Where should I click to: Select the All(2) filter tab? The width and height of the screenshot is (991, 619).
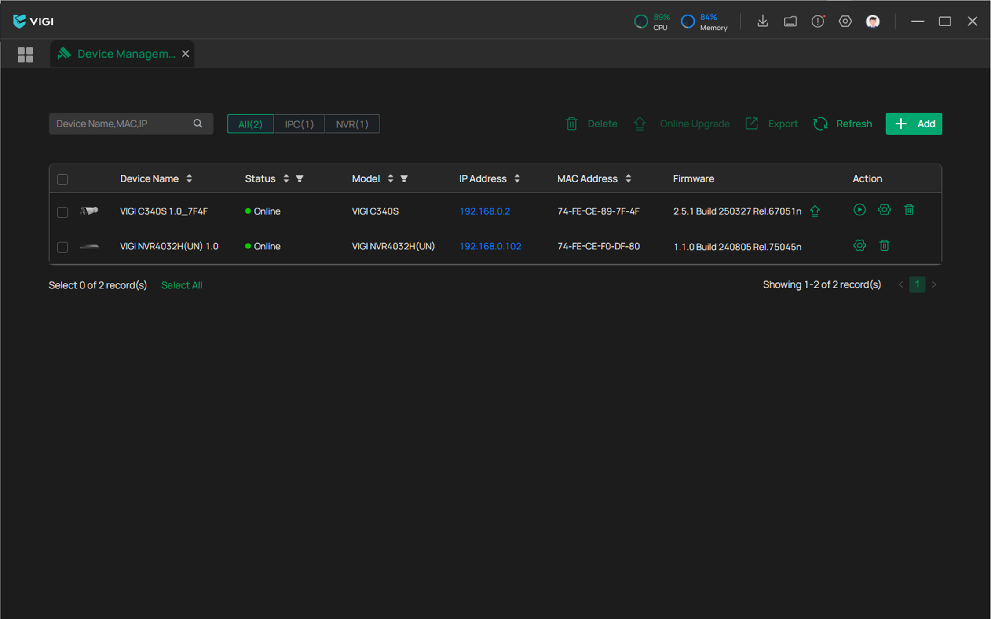(x=250, y=124)
